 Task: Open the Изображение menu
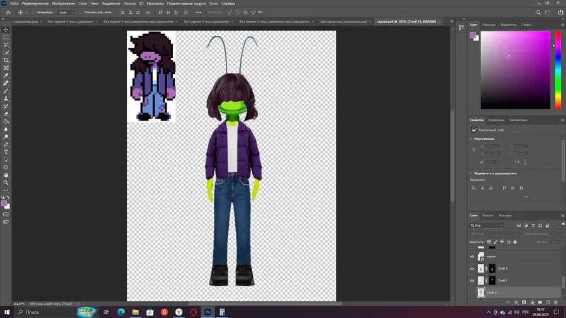click(63, 4)
